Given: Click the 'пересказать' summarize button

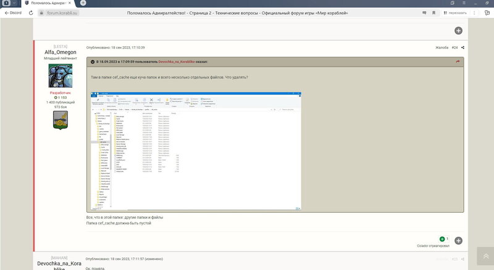Looking at the screenshot, I should pos(455,13).
